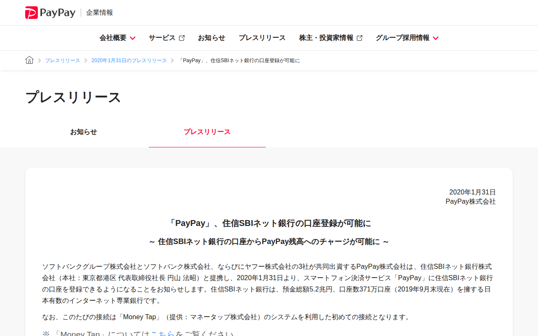Expand the グループ採用情報 chevron

[435, 38]
